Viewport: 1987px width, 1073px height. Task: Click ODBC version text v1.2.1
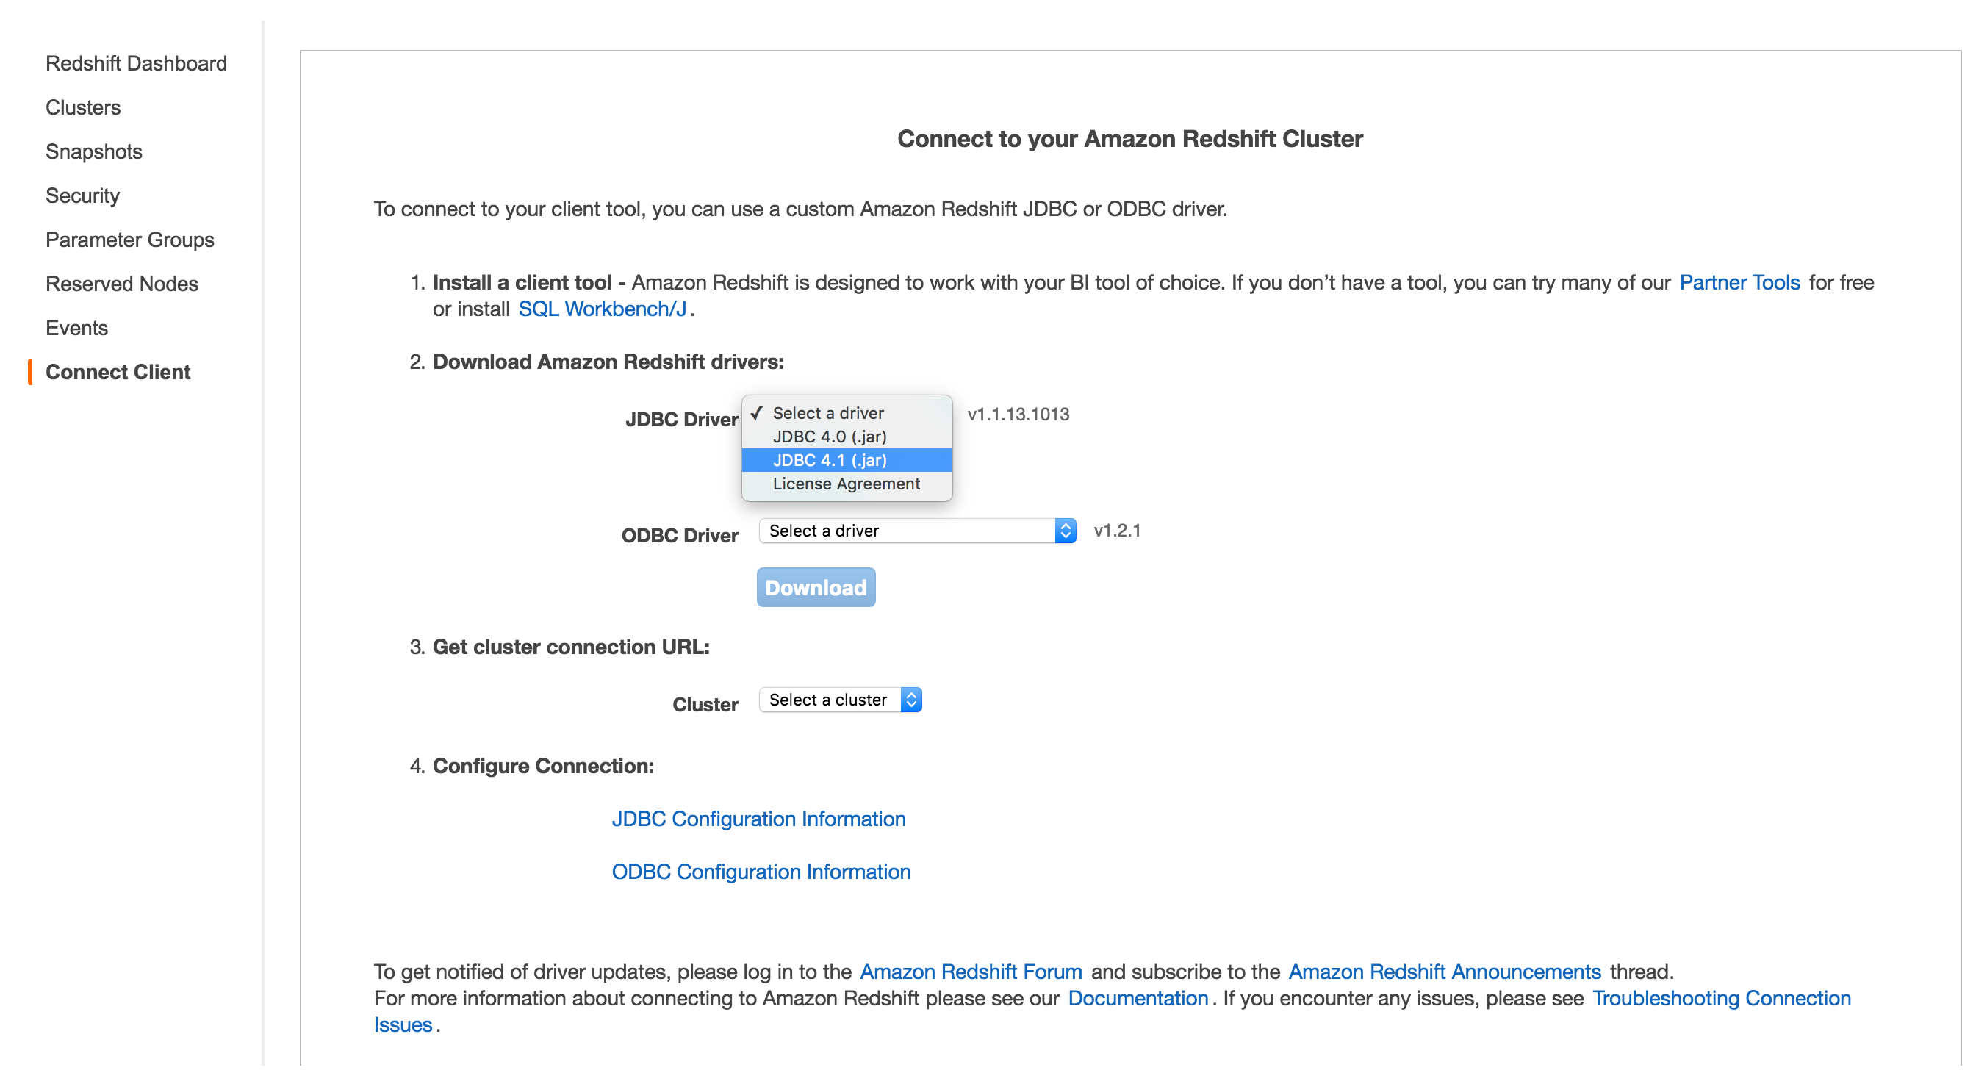point(1117,530)
